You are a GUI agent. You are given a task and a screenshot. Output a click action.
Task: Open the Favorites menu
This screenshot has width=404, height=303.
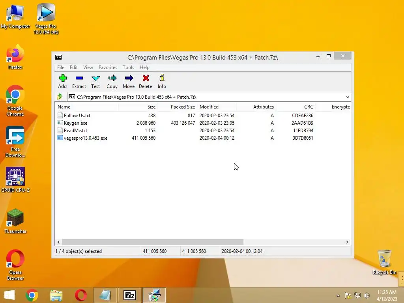(108, 67)
